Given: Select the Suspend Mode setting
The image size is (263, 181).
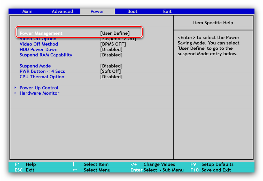Looking at the screenshot, I should click(35, 66).
